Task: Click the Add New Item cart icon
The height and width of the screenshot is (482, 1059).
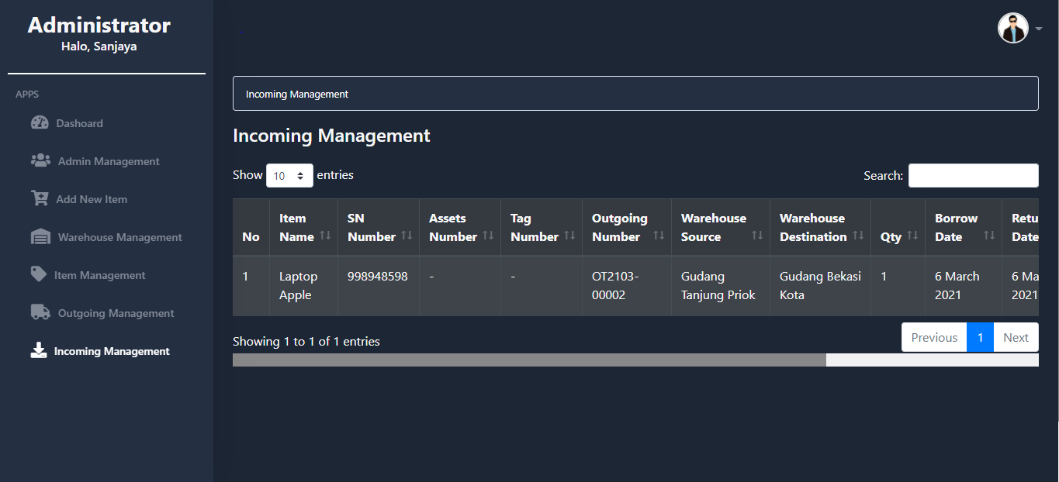Action: (40, 198)
